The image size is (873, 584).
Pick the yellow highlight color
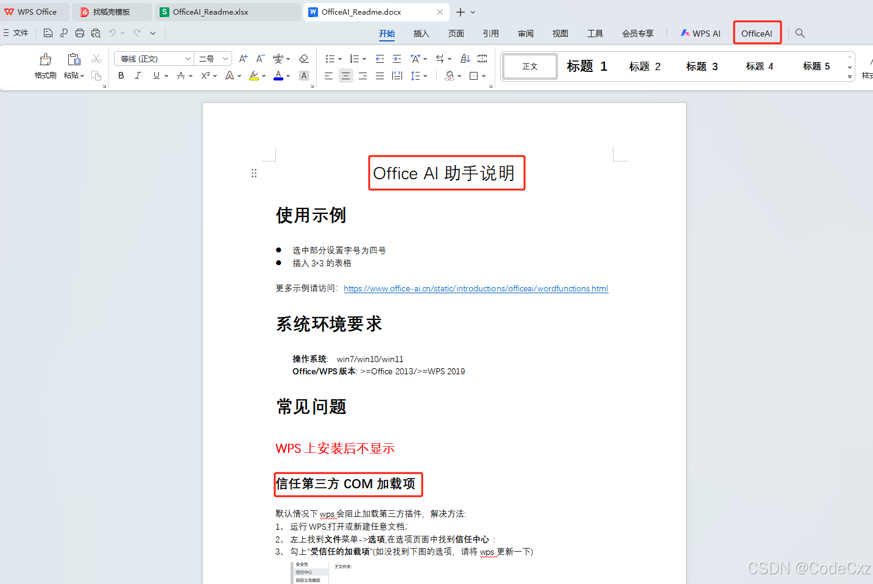click(x=254, y=76)
